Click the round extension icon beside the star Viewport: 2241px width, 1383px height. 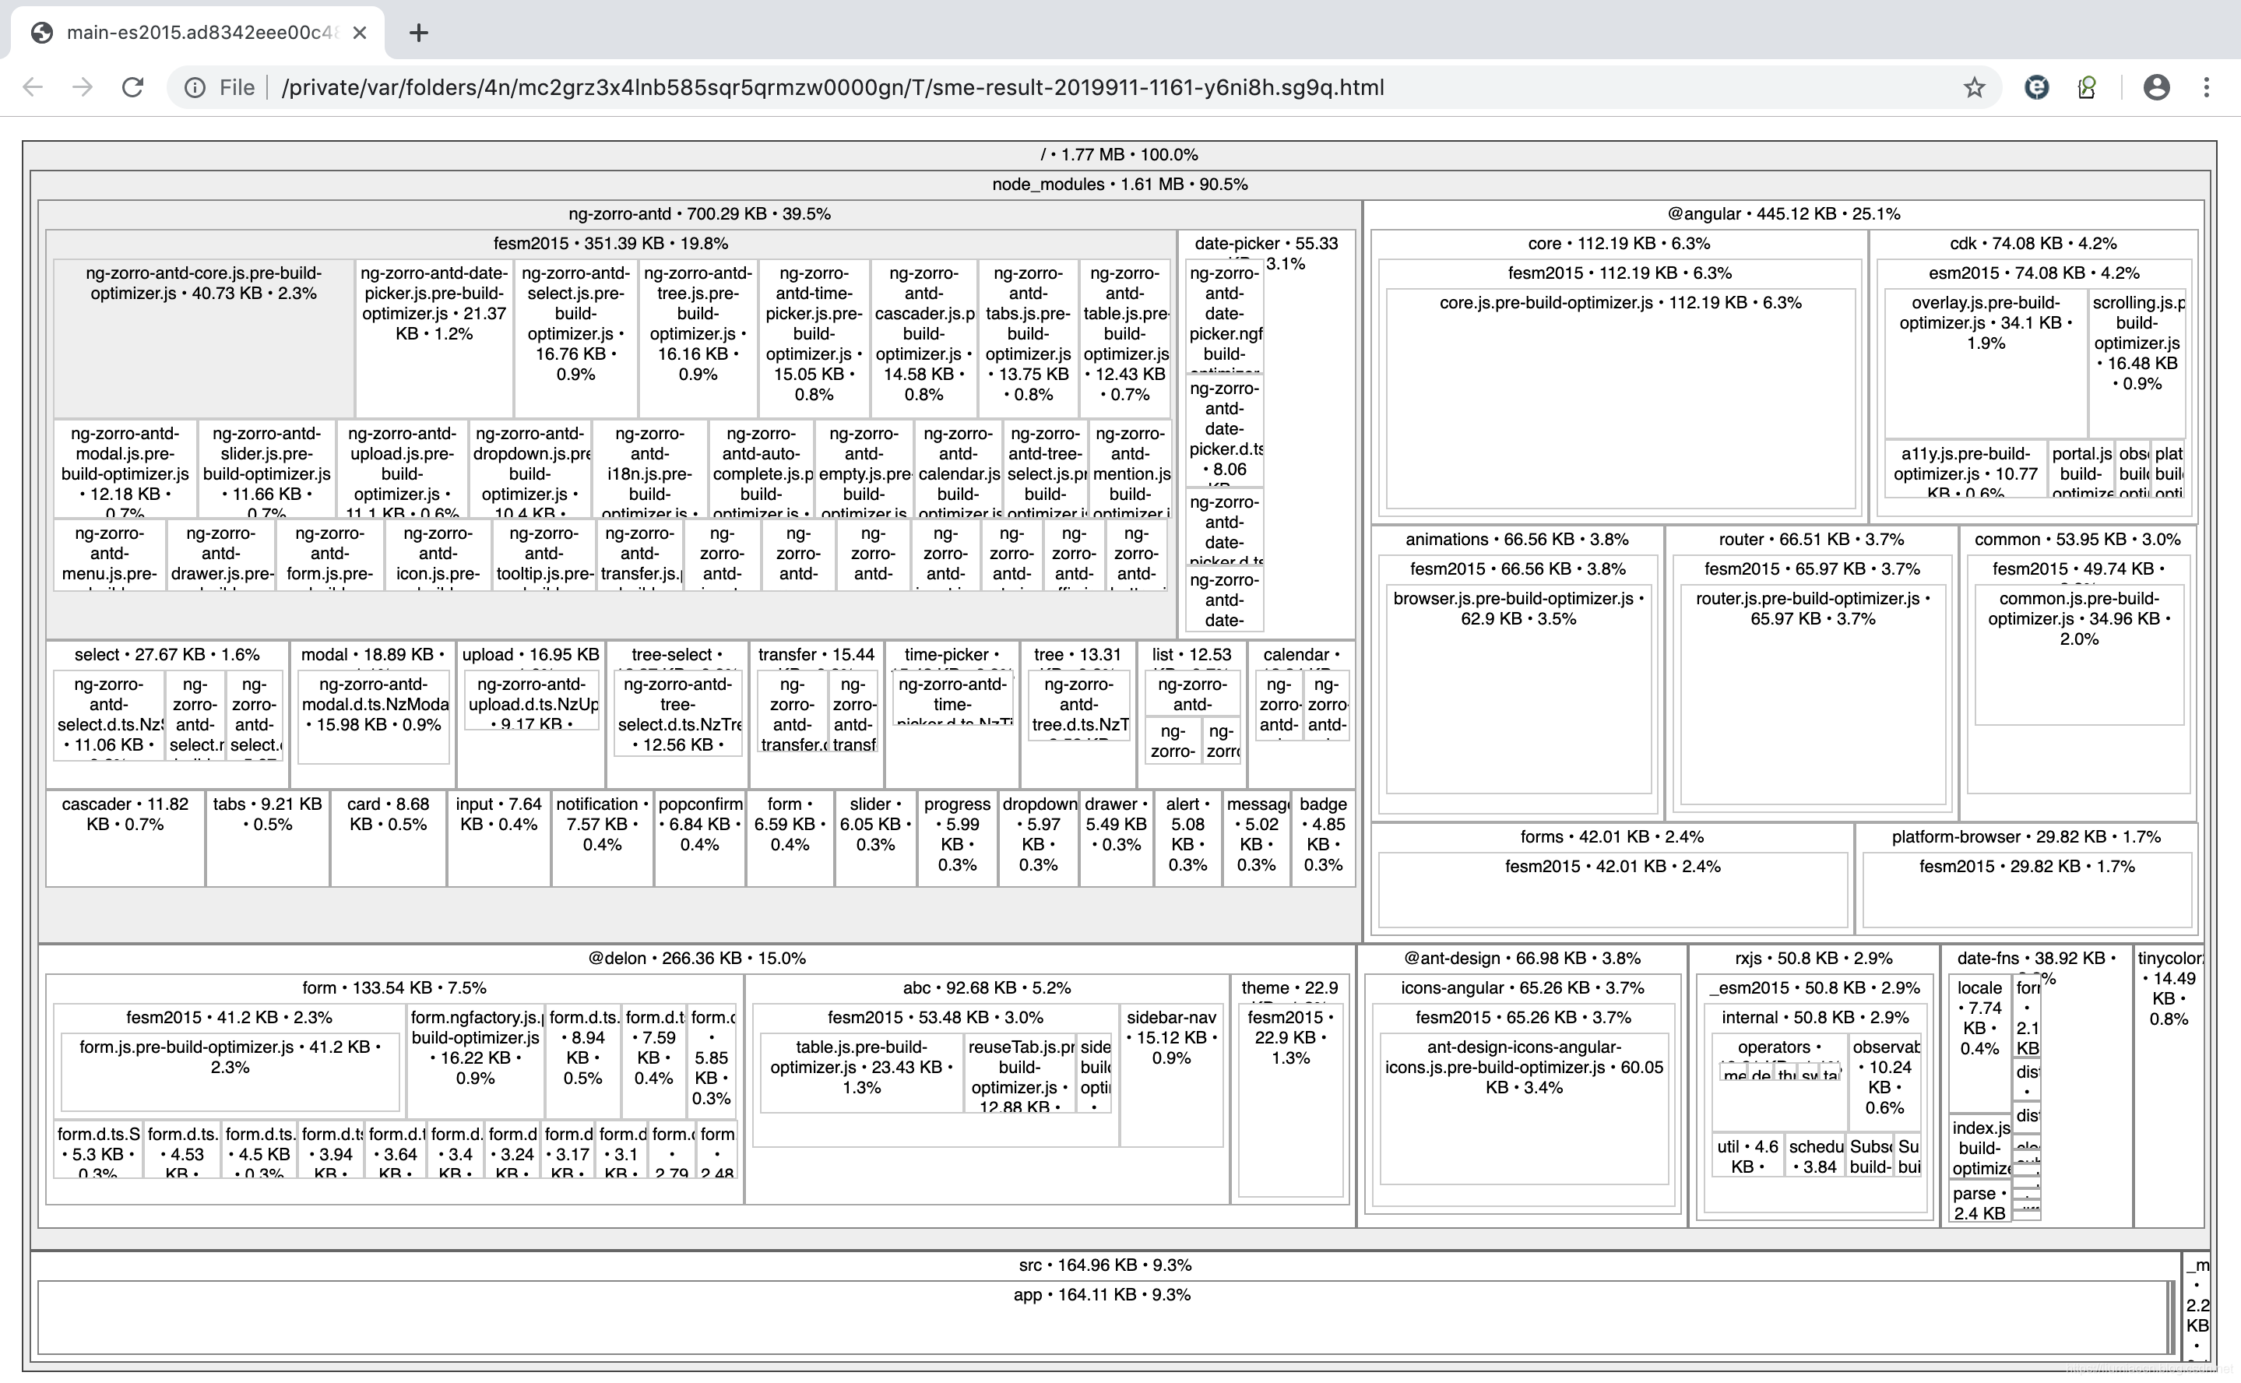click(x=2036, y=87)
